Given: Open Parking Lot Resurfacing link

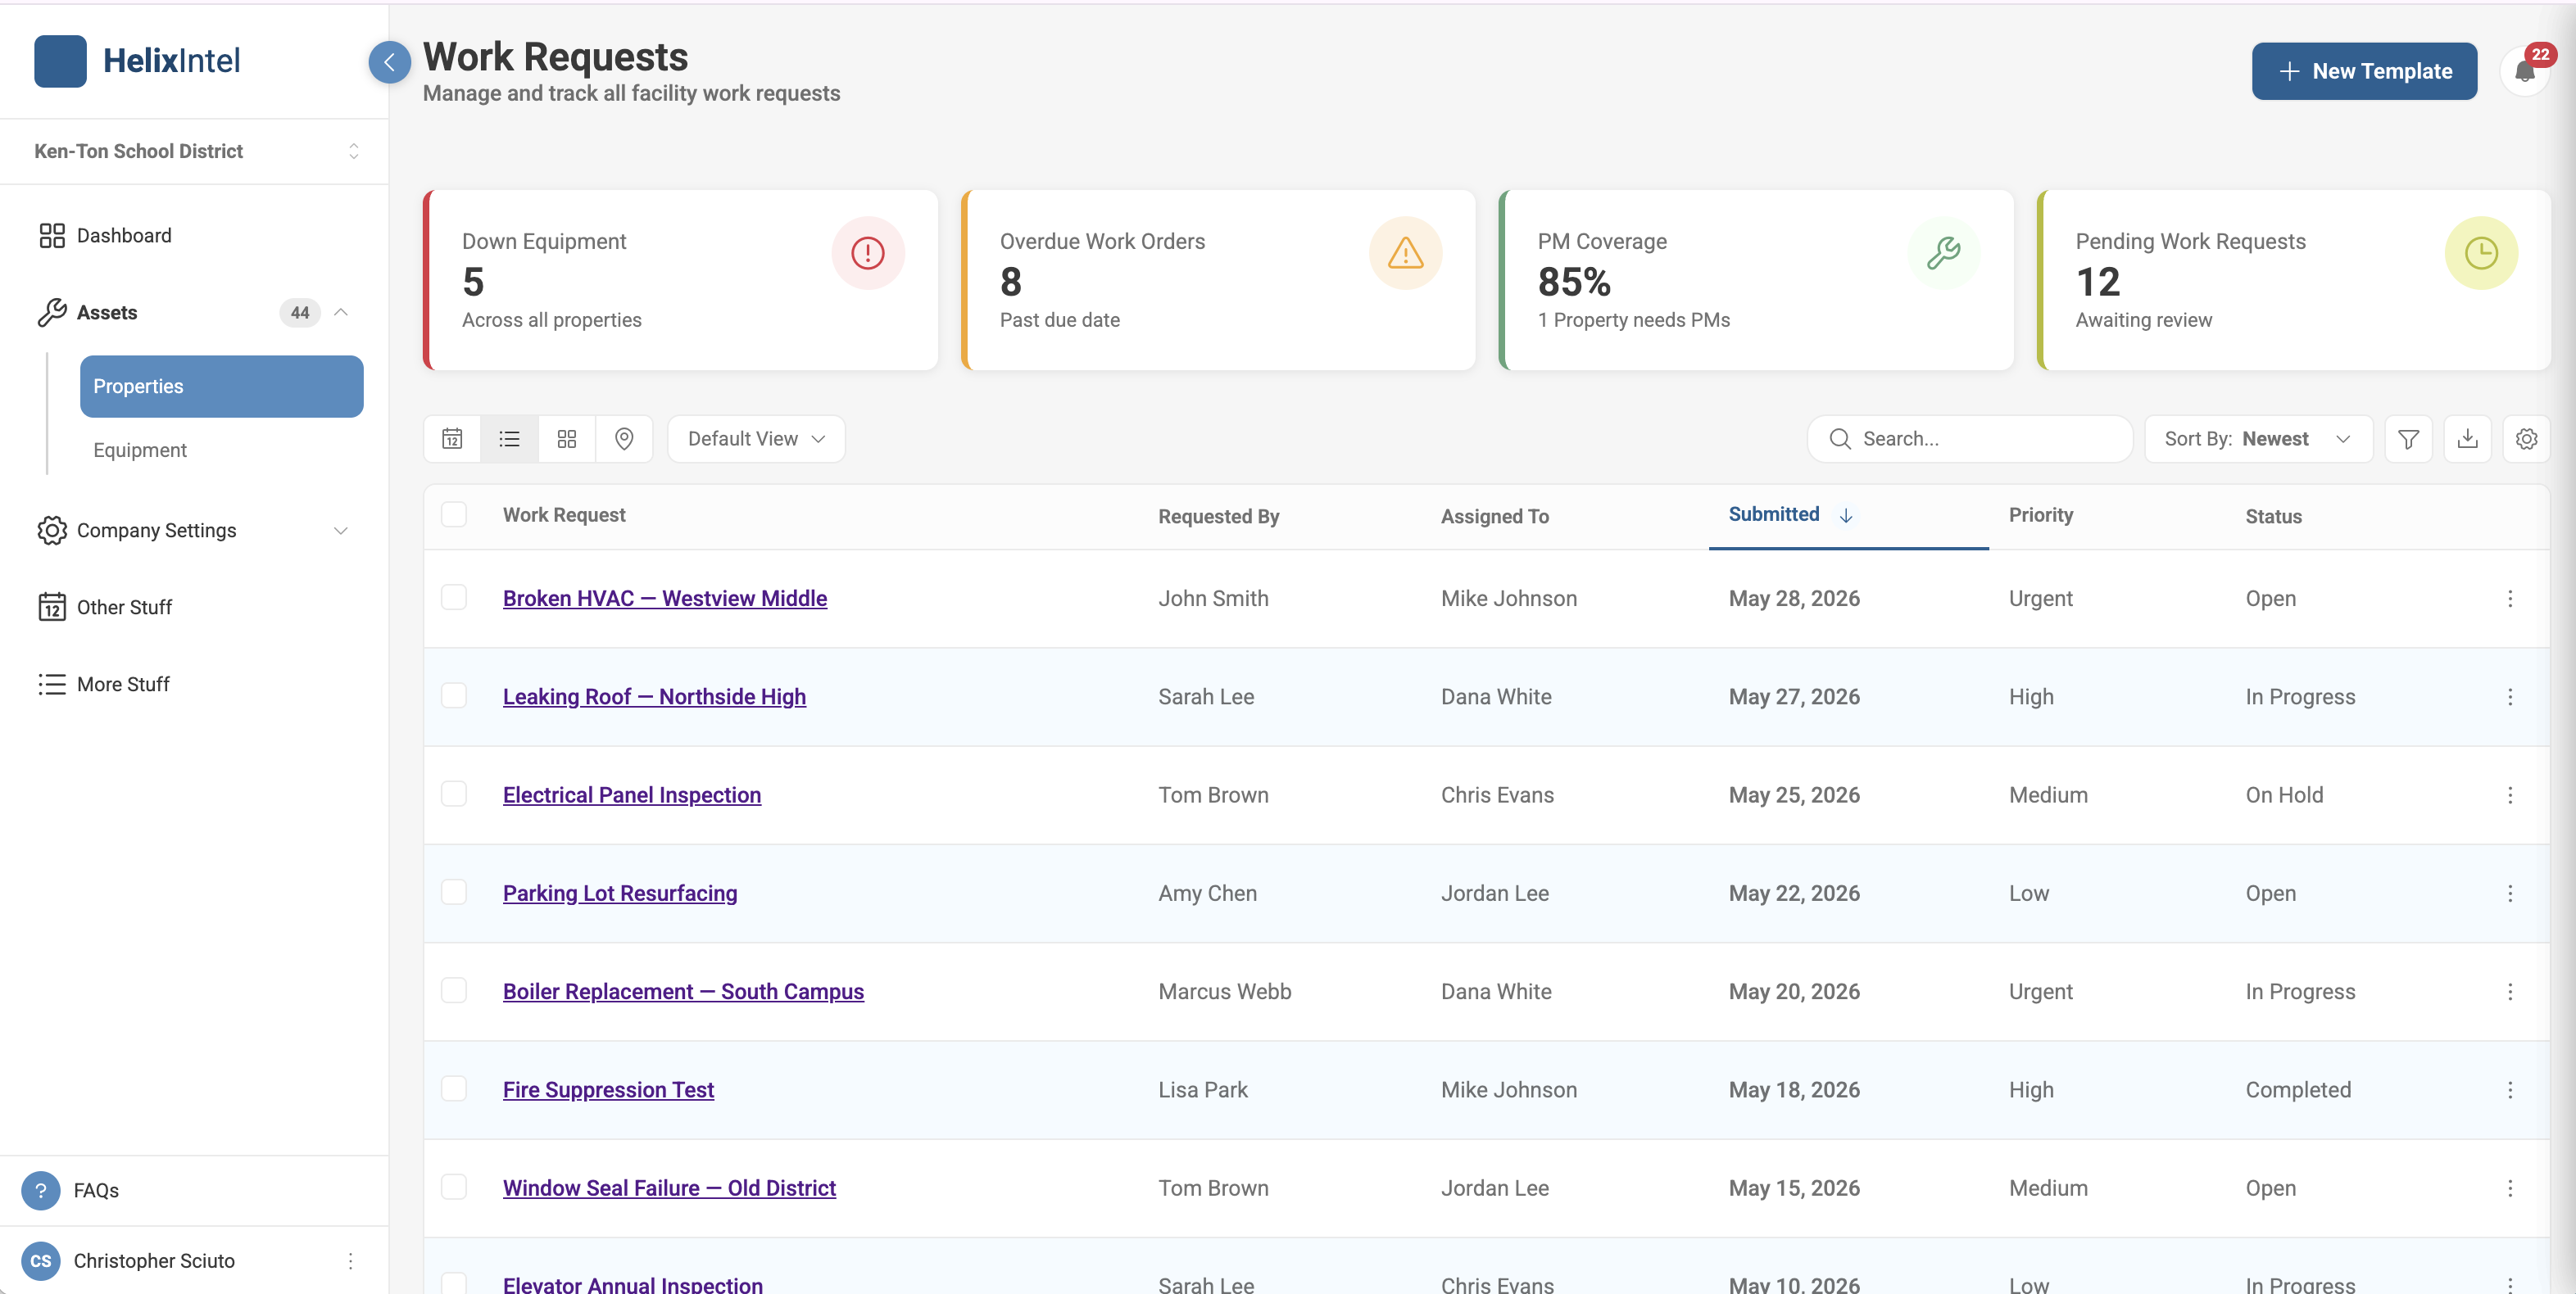Looking at the screenshot, I should (620, 894).
